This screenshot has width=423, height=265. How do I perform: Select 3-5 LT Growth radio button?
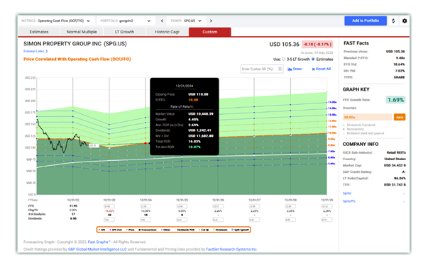[x=283, y=60]
